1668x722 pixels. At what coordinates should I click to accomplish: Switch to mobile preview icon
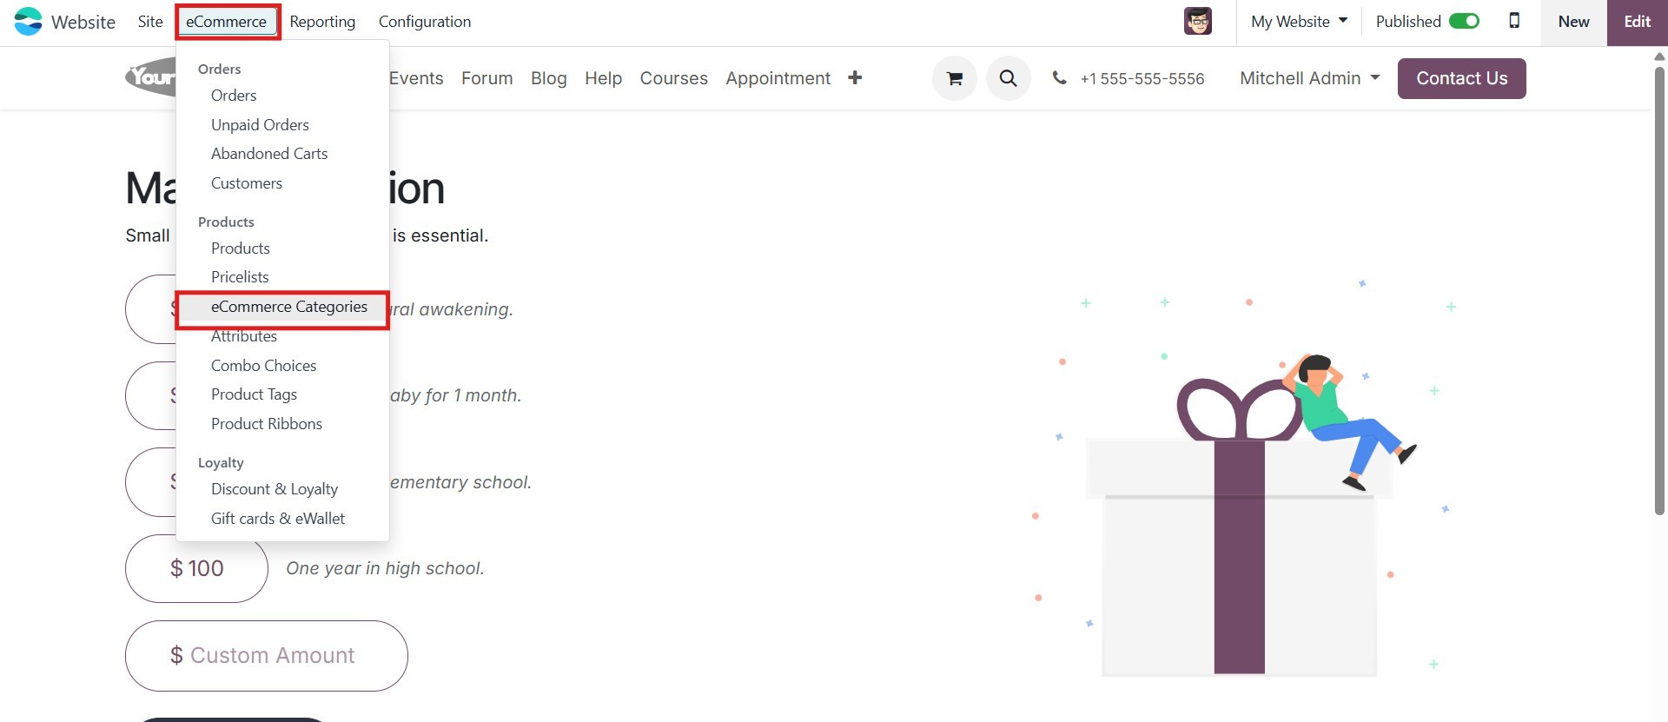coord(1514,22)
